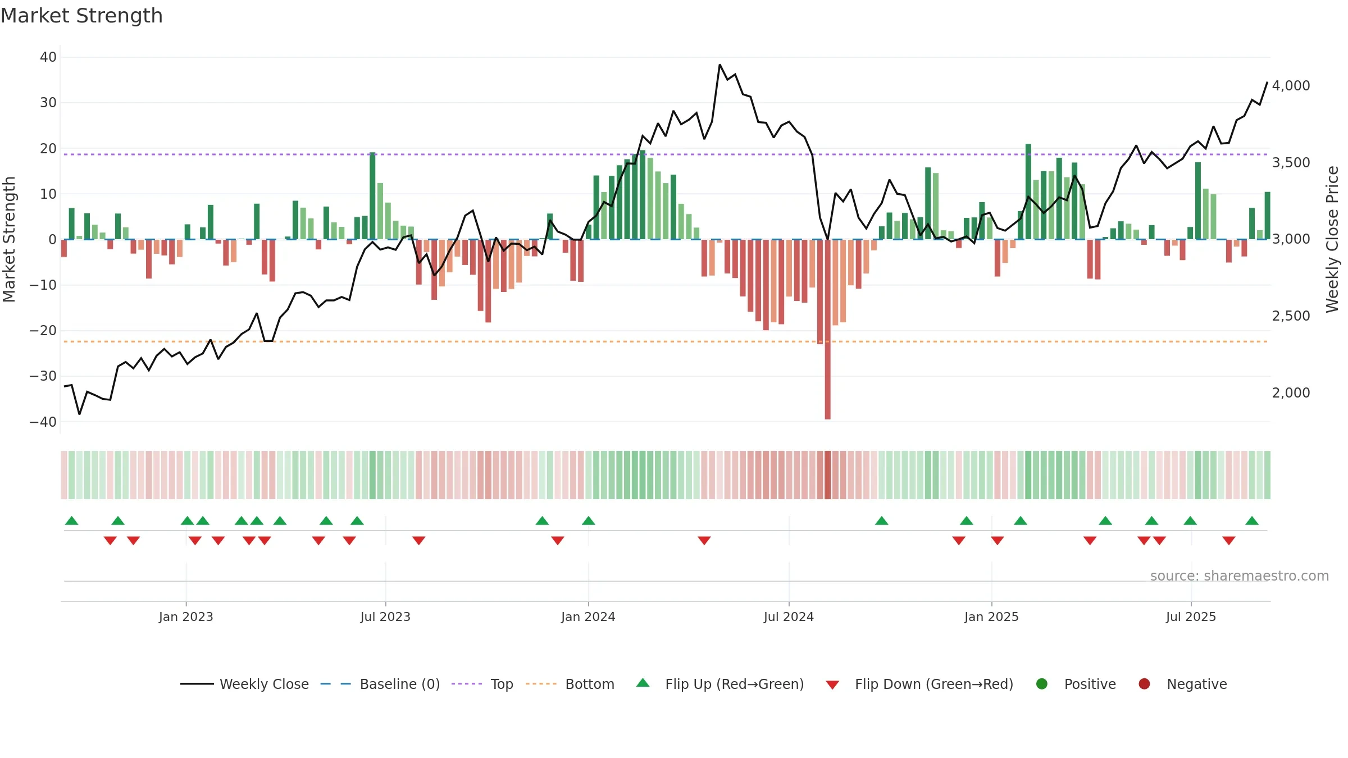
Task: Toggle the Baseline (0) legend entry
Action: [380, 684]
